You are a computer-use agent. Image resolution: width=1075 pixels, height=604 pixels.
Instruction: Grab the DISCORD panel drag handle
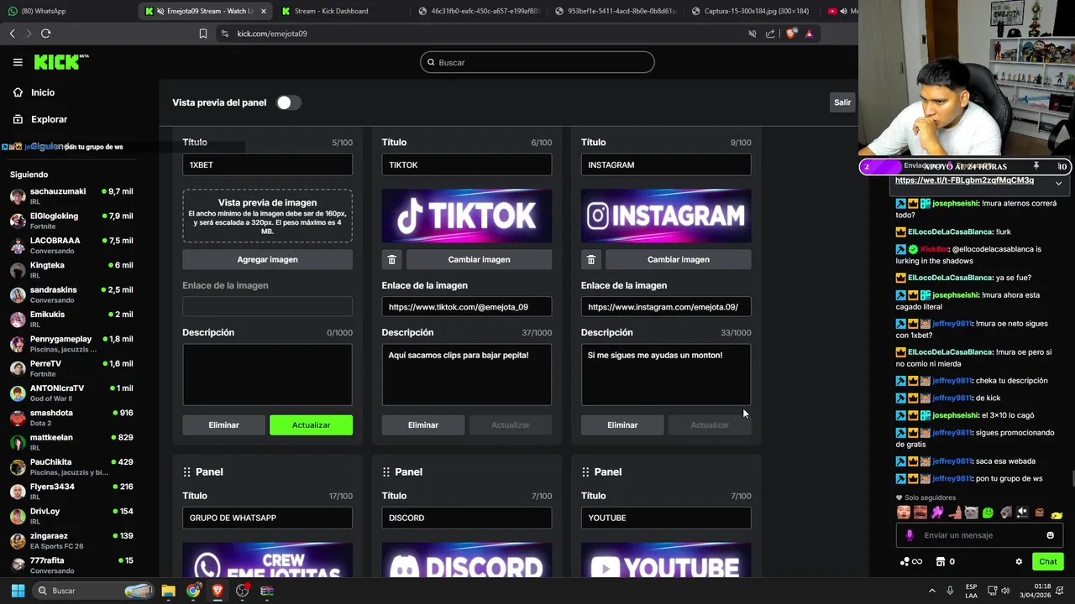386,472
